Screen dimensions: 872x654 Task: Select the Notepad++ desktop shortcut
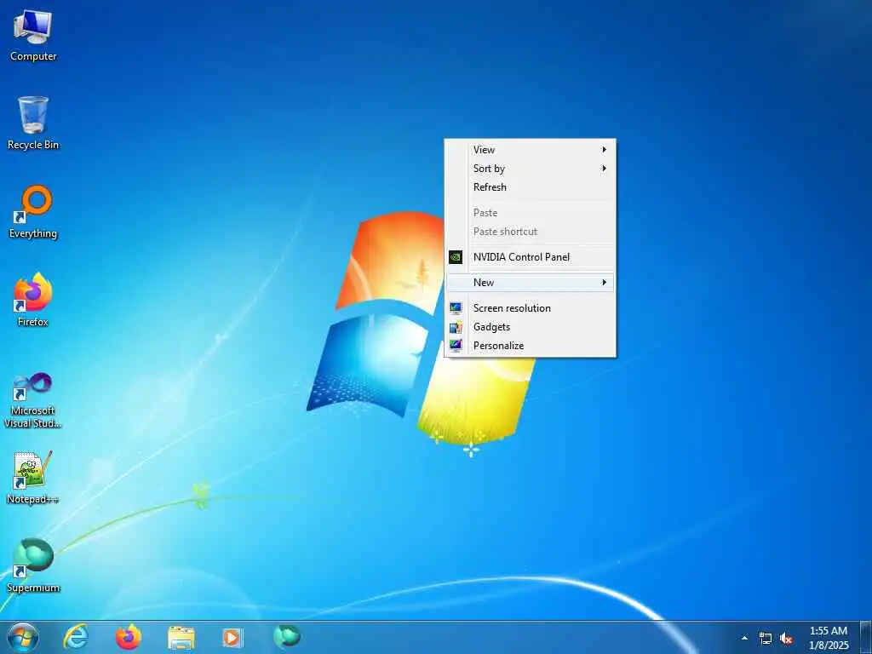pos(33,478)
